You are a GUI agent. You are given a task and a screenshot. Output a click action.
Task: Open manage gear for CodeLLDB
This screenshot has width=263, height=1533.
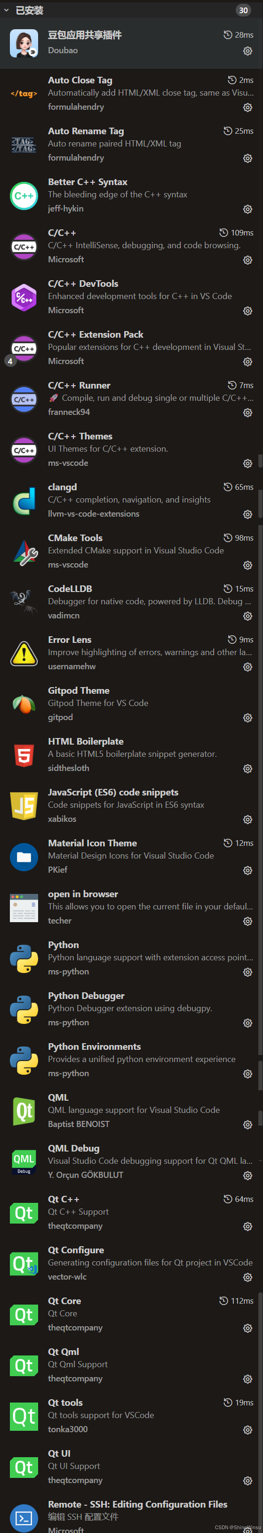[x=247, y=616]
